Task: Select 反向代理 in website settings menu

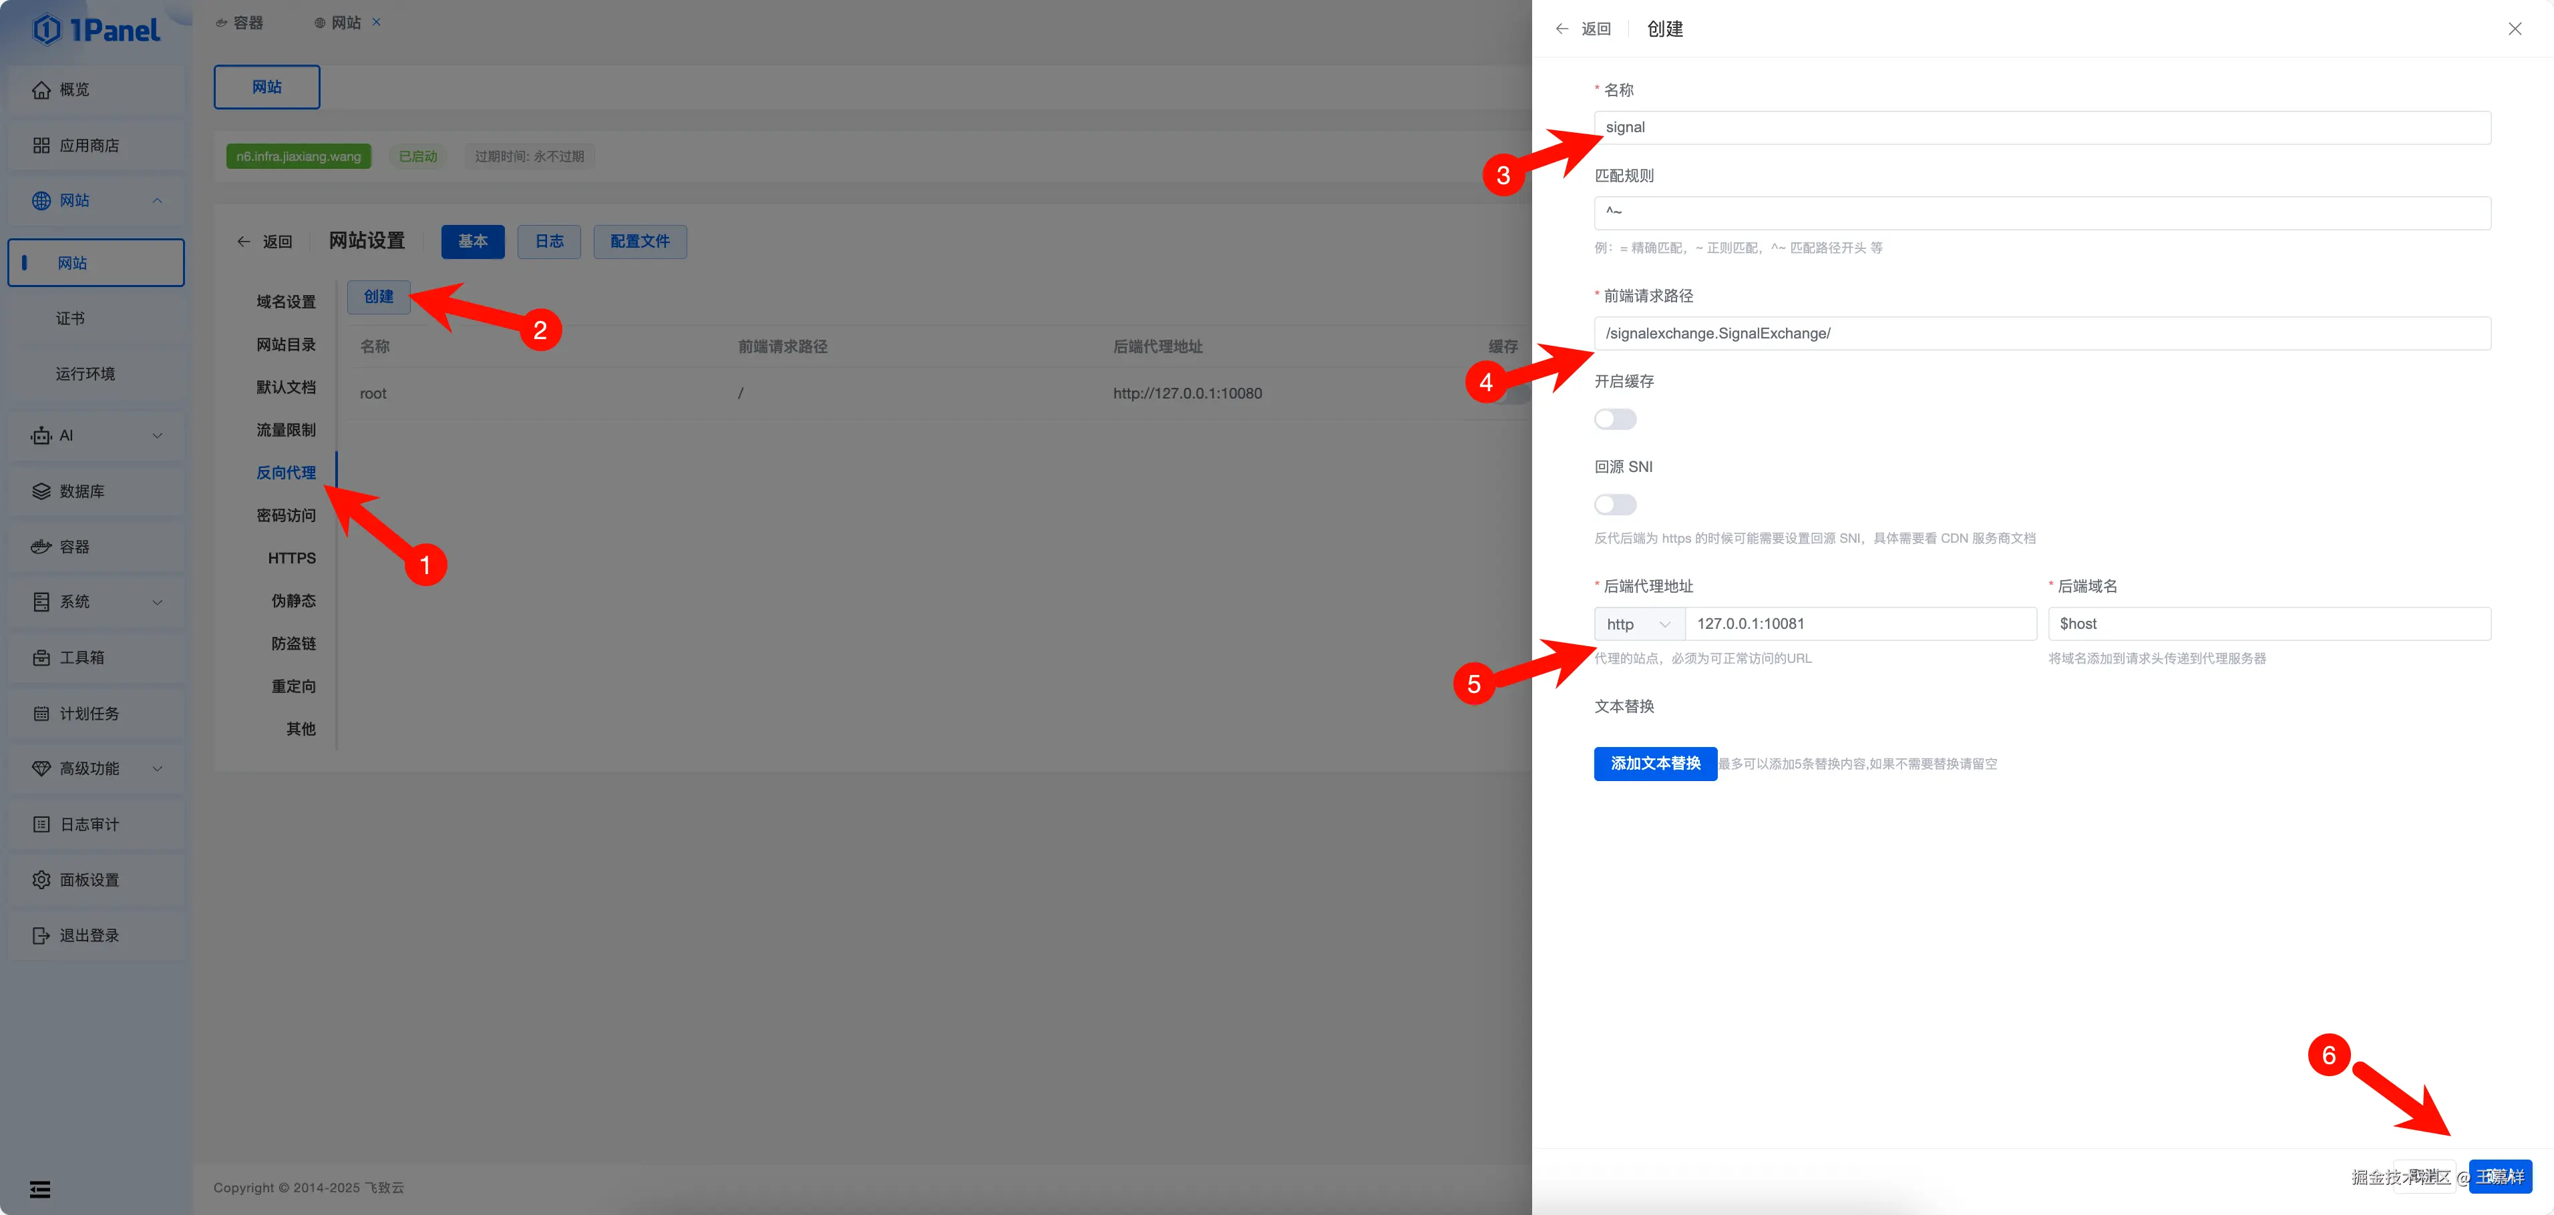Action: pyautogui.click(x=286, y=473)
